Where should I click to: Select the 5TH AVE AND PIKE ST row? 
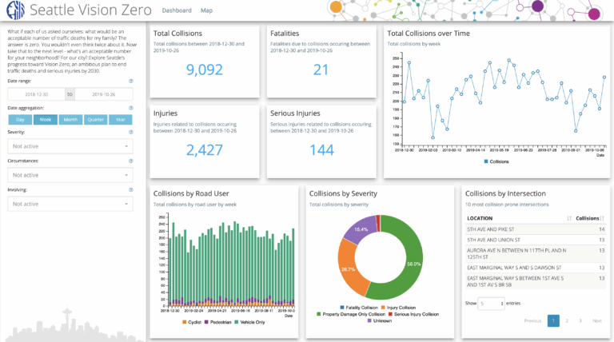point(536,229)
